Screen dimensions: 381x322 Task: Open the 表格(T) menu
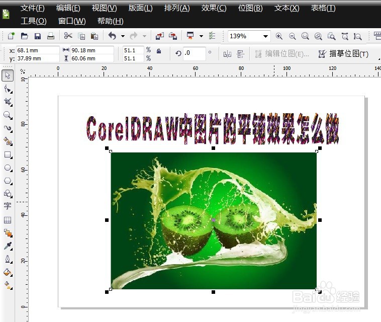pyautogui.click(x=323, y=8)
